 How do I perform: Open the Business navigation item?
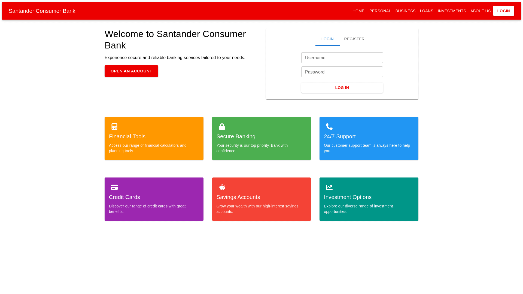(x=405, y=11)
